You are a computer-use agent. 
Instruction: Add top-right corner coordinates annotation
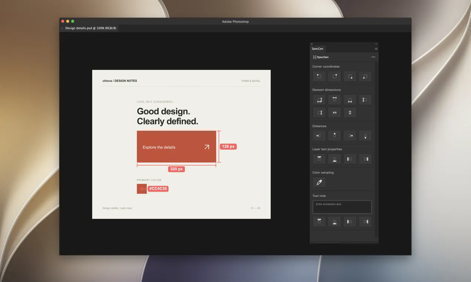pyautogui.click(x=335, y=76)
